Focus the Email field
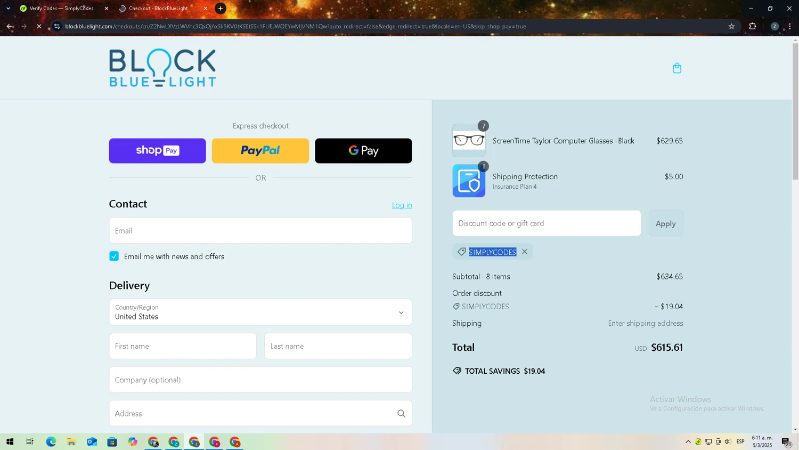The image size is (799, 450). (260, 230)
